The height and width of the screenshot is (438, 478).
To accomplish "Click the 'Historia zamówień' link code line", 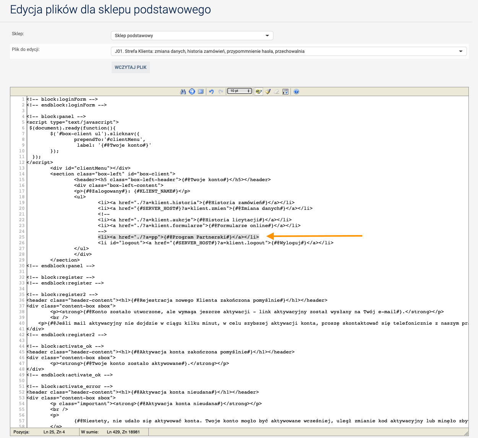I will pos(196,203).
